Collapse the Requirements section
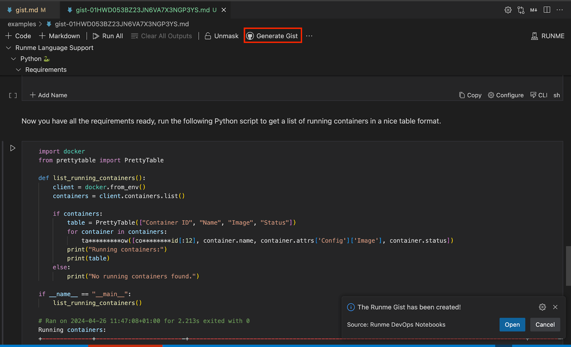The image size is (571, 347). coord(19,70)
